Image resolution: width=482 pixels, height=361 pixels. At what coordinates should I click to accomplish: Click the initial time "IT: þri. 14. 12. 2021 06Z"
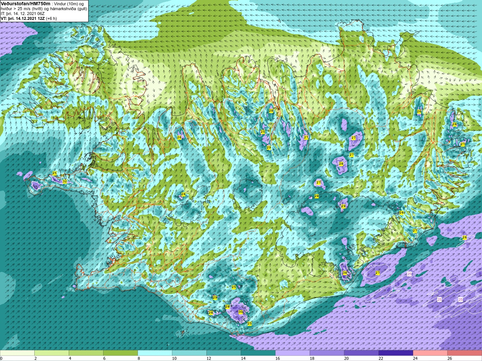[x=23, y=14]
